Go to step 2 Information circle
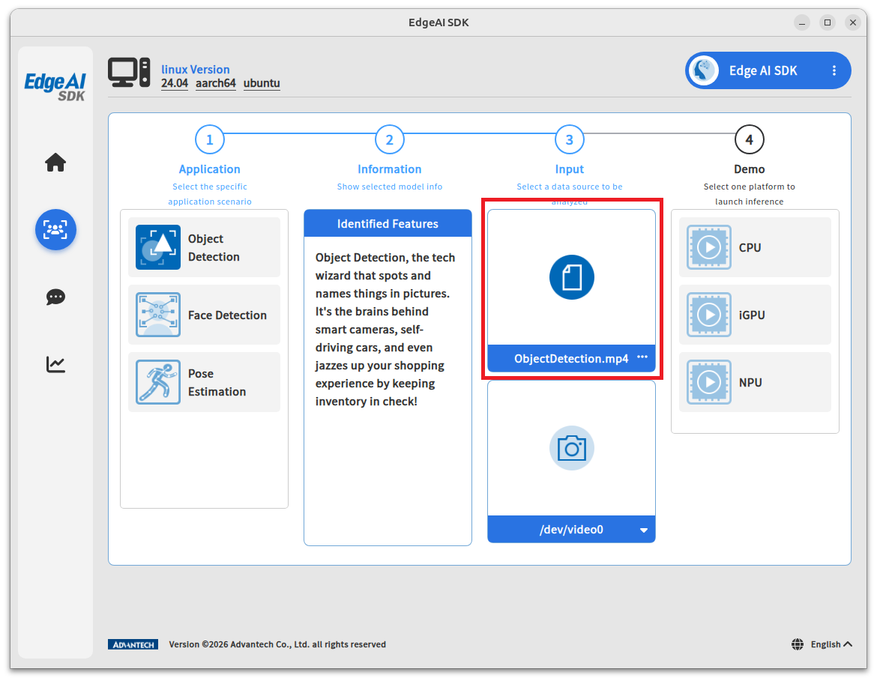This screenshot has width=877, height=681. 389,140
